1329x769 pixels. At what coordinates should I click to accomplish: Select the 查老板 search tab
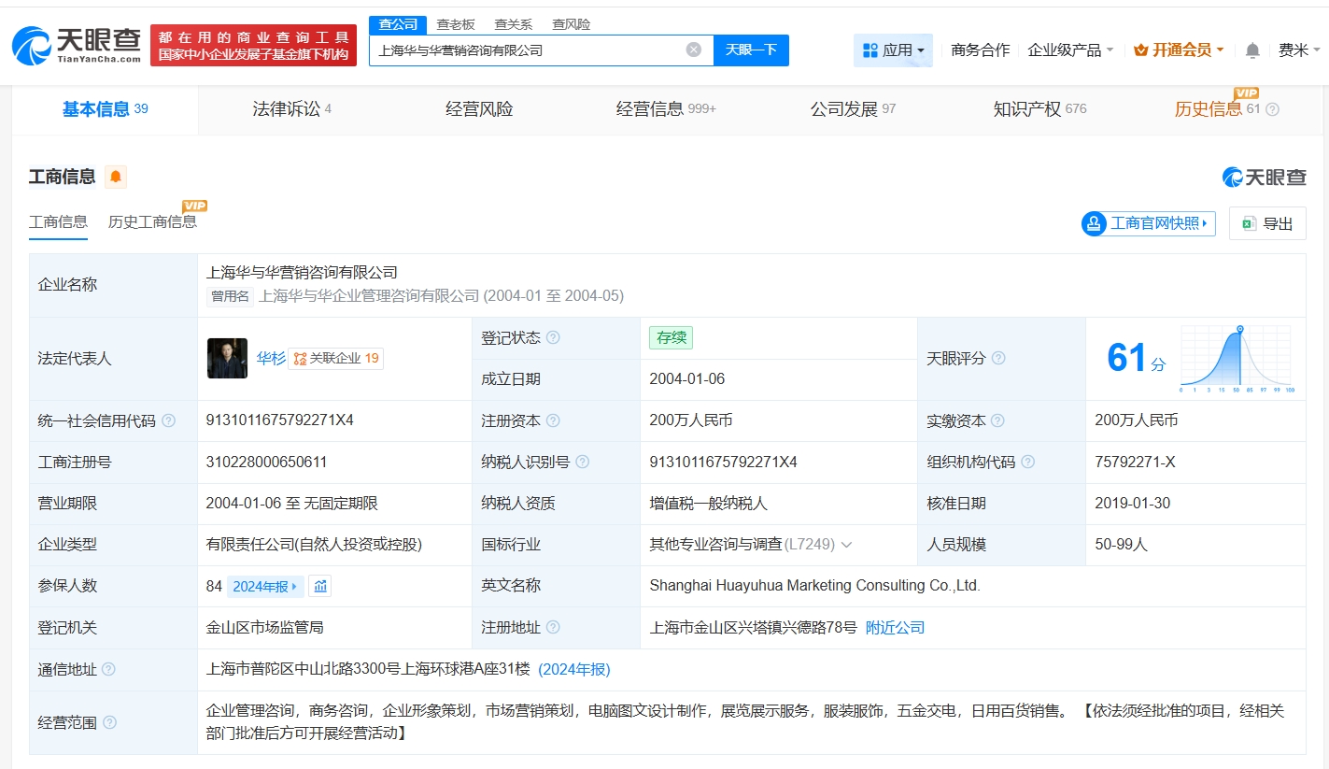click(x=456, y=24)
